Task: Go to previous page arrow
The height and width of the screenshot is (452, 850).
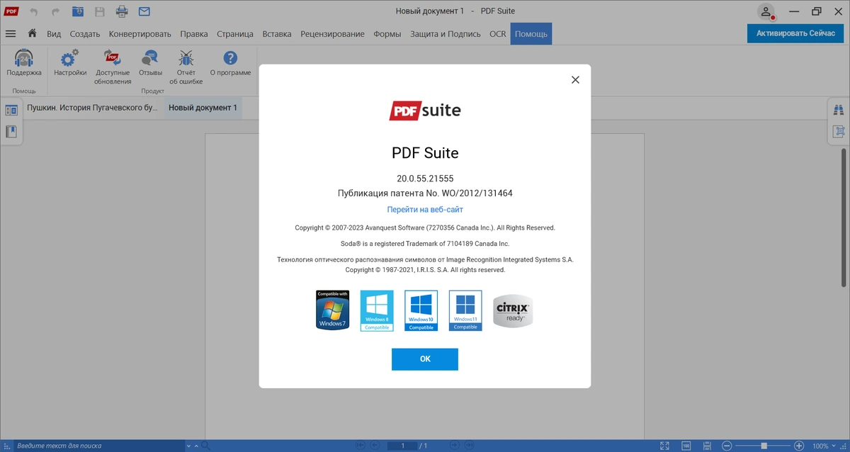Action: 376,446
